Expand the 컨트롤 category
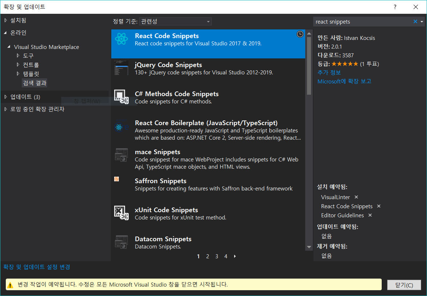Image resolution: width=427 pixels, height=296 pixels. click(18, 65)
